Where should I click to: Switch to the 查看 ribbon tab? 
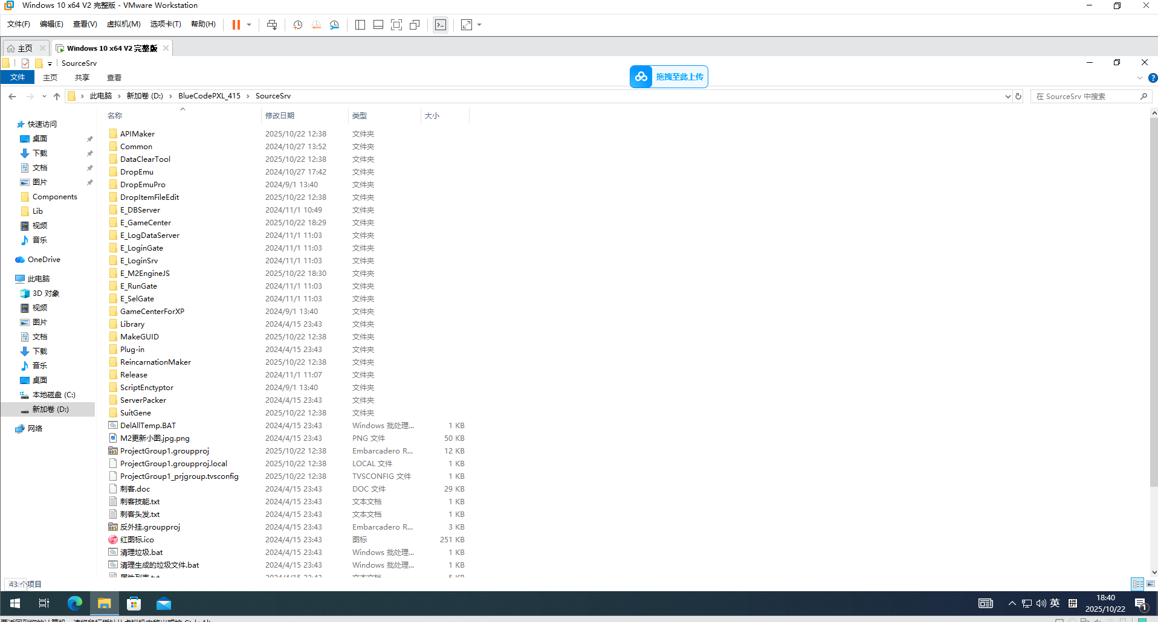pyautogui.click(x=114, y=78)
